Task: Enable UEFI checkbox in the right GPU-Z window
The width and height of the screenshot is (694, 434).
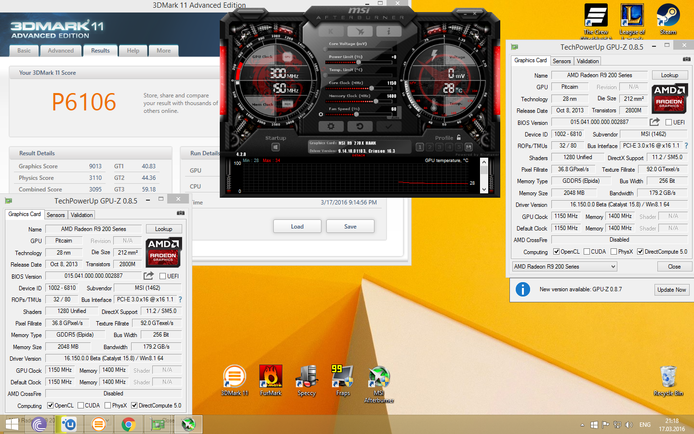Action: click(669, 122)
